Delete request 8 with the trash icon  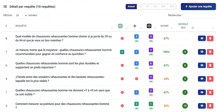click(210, 38)
